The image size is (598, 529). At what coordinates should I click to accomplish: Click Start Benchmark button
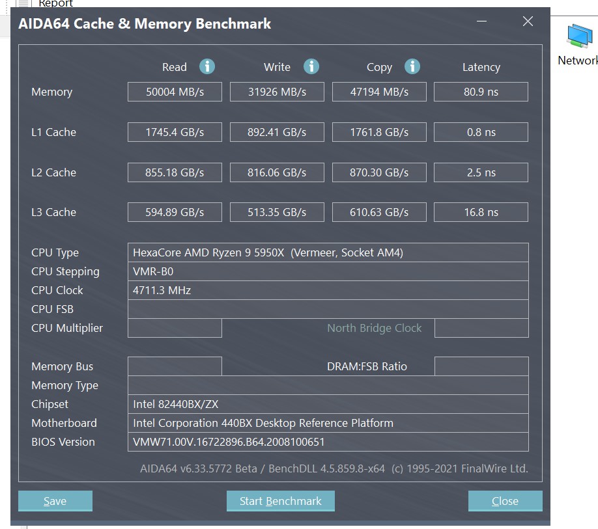(x=281, y=501)
